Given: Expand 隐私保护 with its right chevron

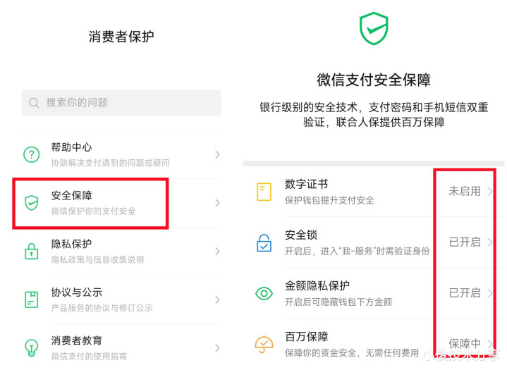Looking at the screenshot, I should [218, 251].
